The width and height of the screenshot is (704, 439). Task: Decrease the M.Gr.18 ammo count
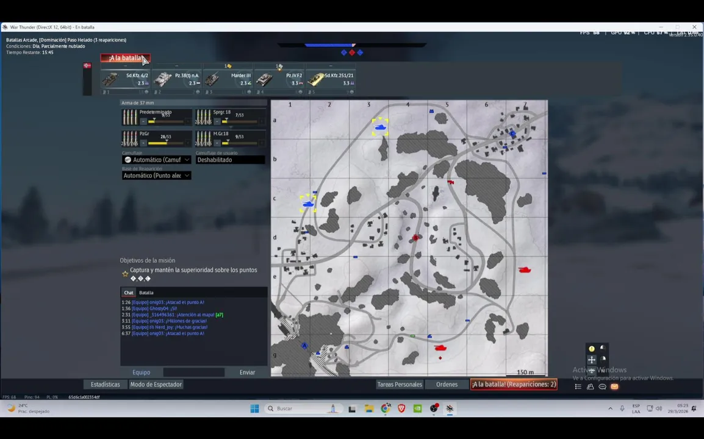[217, 143]
